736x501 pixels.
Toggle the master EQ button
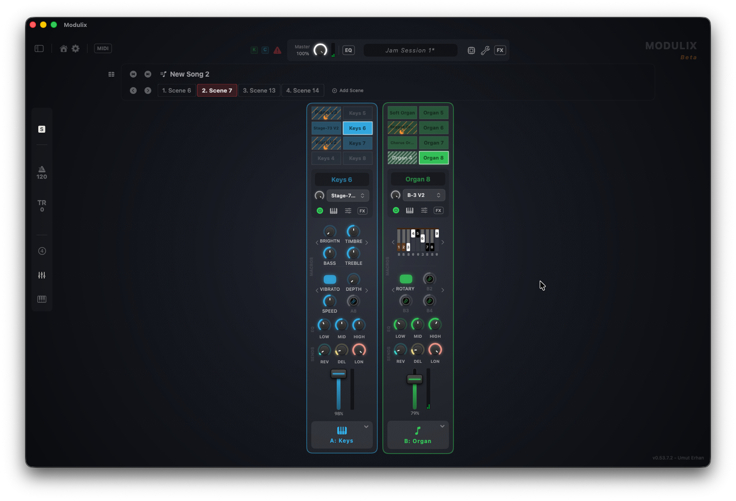click(349, 51)
